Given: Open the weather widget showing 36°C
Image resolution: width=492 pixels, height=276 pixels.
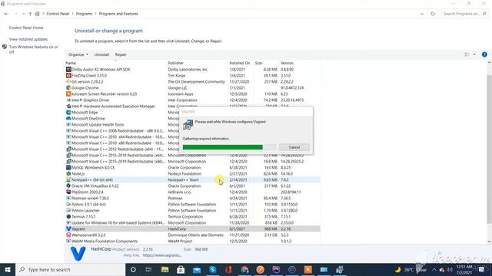Looking at the screenshot, I should 411,269.
